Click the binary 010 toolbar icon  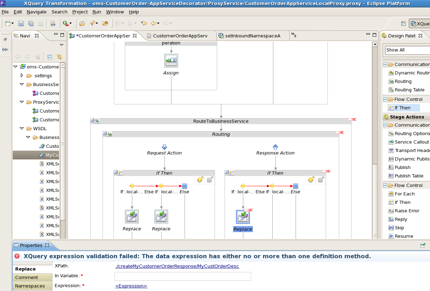click(53, 24)
